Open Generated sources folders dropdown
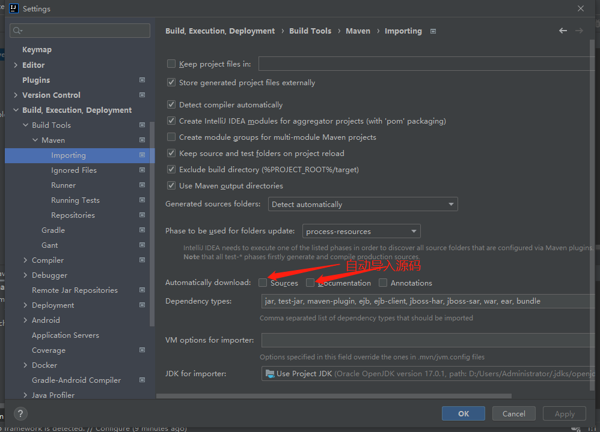Viewport: 600px width, 432px height. (363, 205)
